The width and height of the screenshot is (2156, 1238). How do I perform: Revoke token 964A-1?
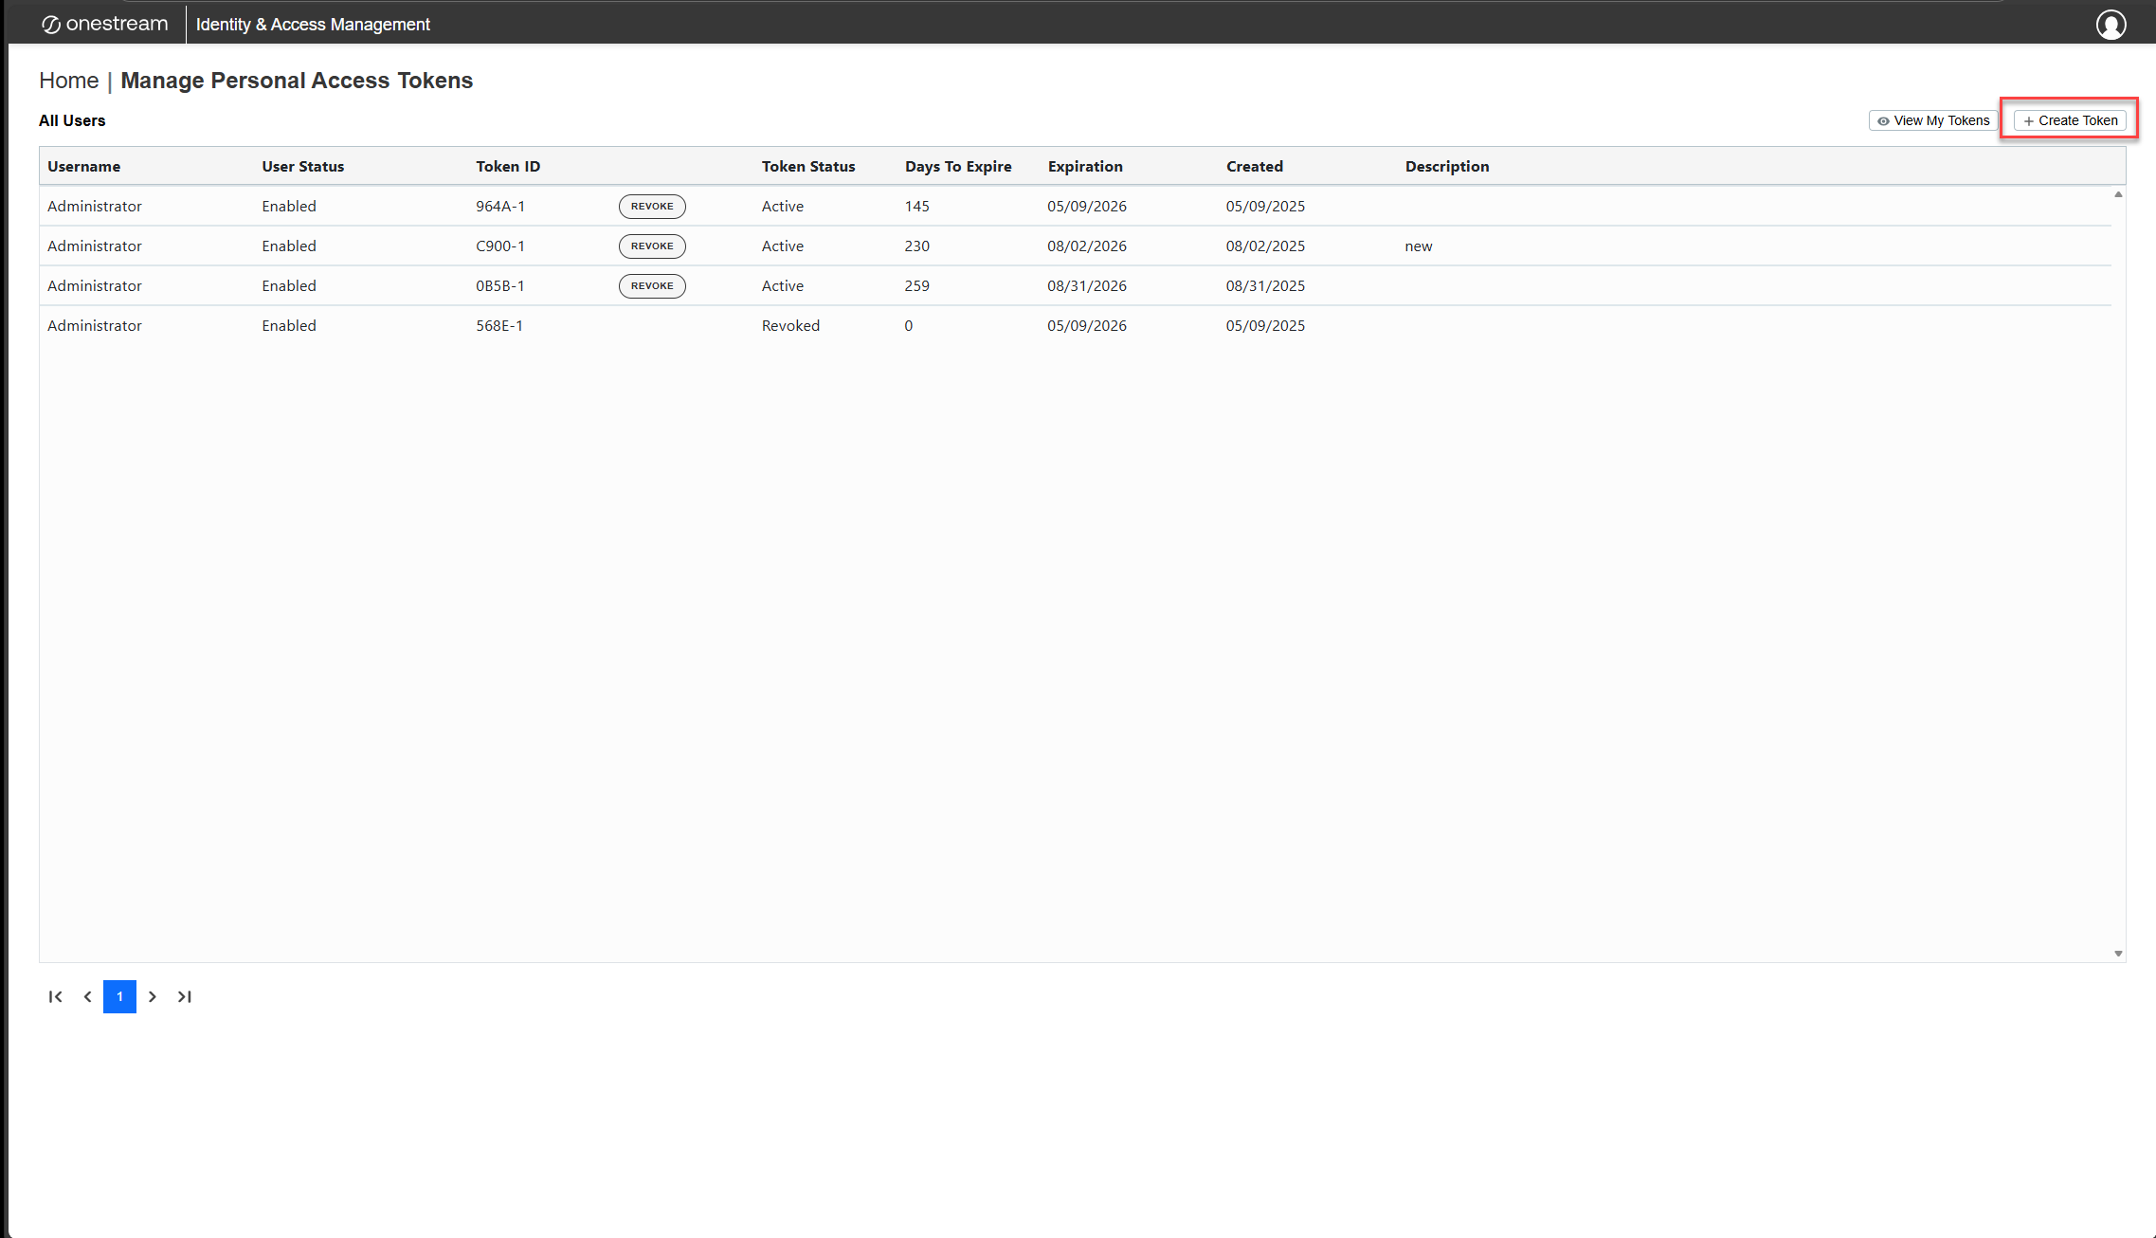[x=652, y=206]
